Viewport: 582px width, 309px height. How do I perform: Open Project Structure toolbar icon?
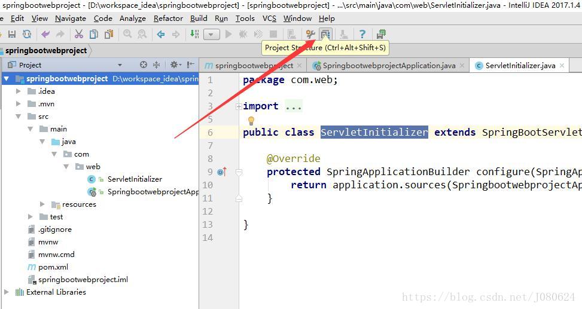pyautogui.click(x=325, y=34)
